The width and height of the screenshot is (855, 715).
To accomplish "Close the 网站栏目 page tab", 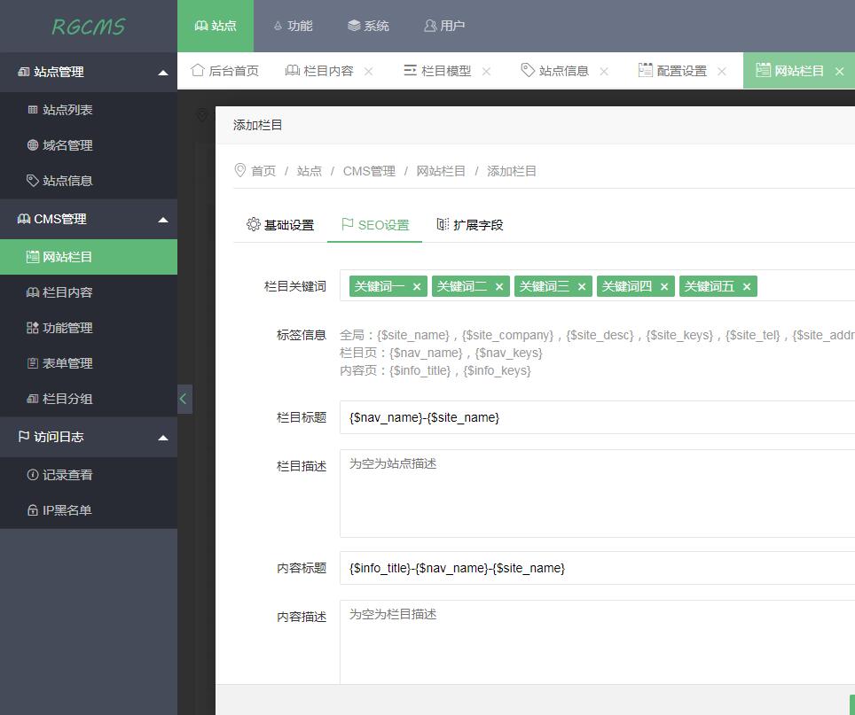I will [x=840, y=72].
